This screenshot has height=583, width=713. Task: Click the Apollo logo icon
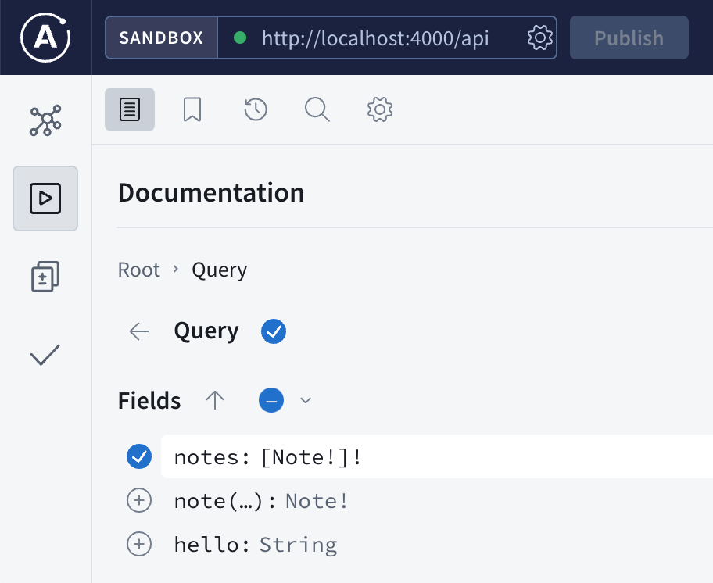click(x=45, y=37)
